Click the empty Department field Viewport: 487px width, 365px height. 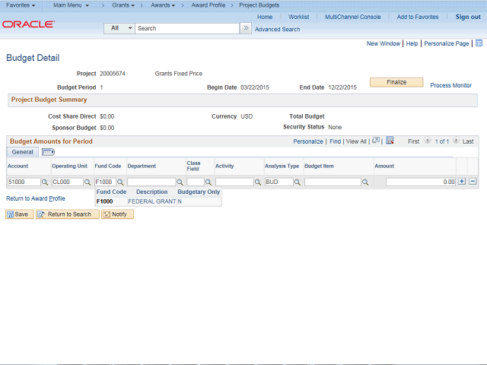[x=151, y=182]
